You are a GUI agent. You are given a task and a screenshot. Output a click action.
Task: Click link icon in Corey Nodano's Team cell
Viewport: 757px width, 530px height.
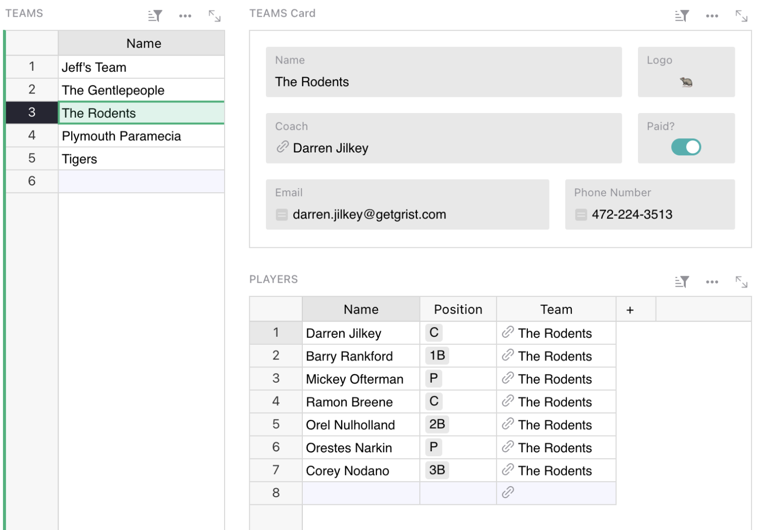point(508,469)
